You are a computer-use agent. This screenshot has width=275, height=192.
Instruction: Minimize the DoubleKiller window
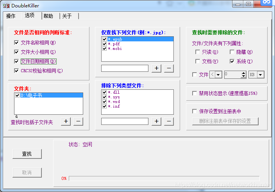click(x=238, y=4)
